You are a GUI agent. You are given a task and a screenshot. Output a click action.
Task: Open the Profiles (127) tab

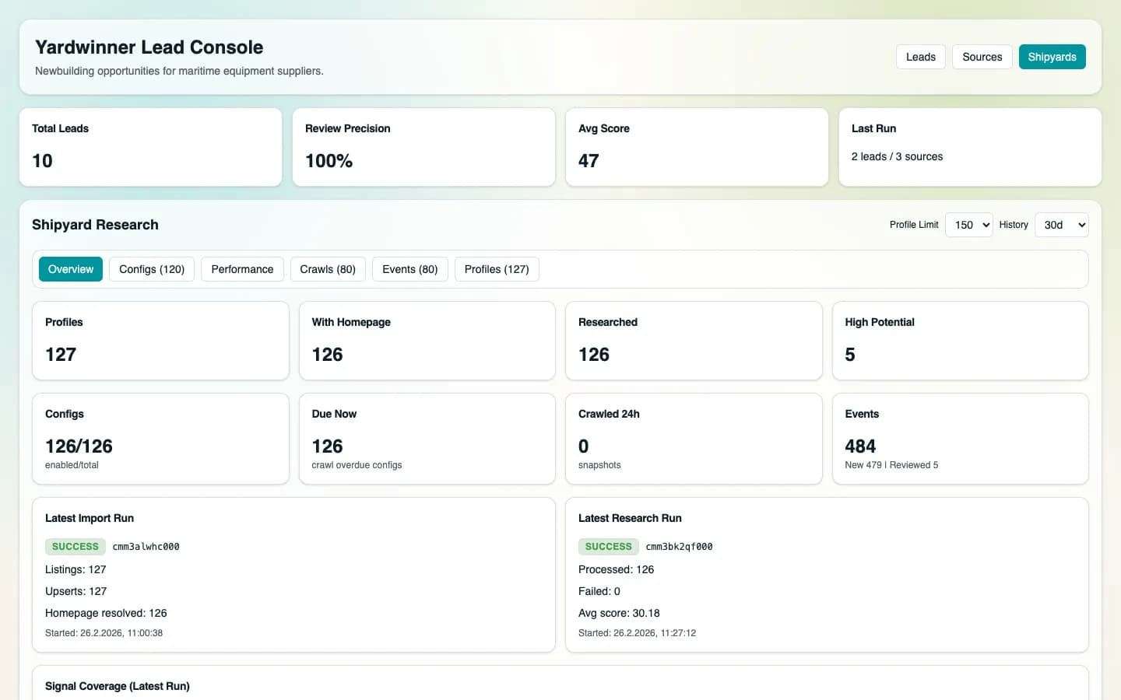497,269
